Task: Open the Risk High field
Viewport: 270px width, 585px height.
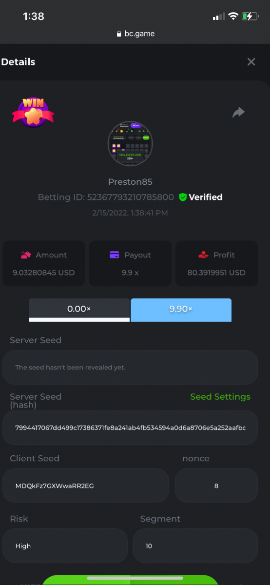Action: (x=65, y=546)
